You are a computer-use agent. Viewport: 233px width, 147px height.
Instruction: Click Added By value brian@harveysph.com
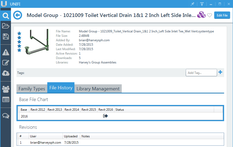point(94,40)
